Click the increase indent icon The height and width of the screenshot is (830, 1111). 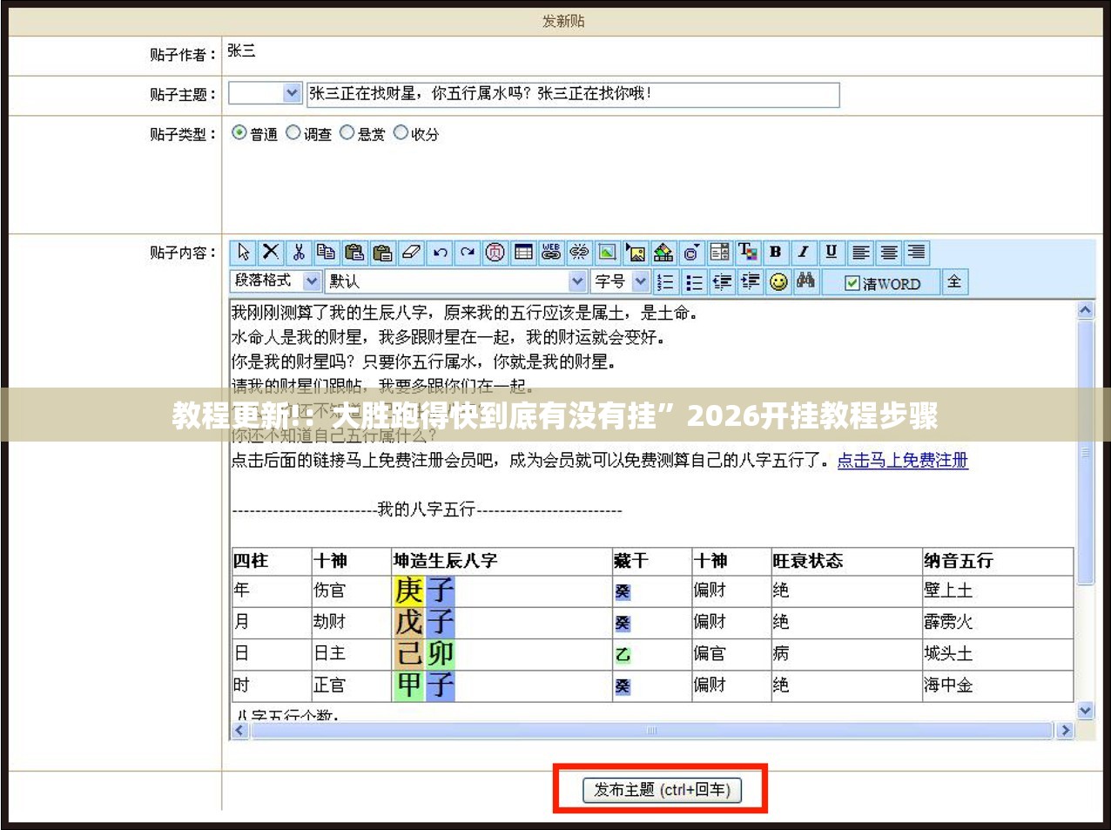click(750, 281)
